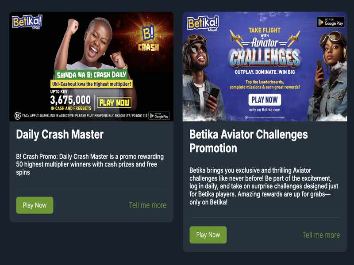Open Tell me more for Daily Crash Master
The height and width of the screenshot is (265, 354).
148,205
